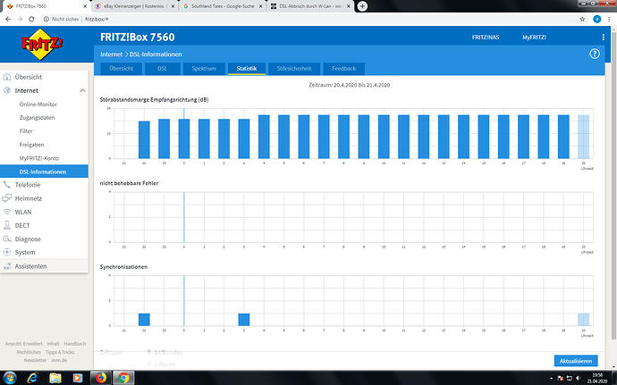Open the MyFRITZ! link in header
617x385 pixels.
534,38
